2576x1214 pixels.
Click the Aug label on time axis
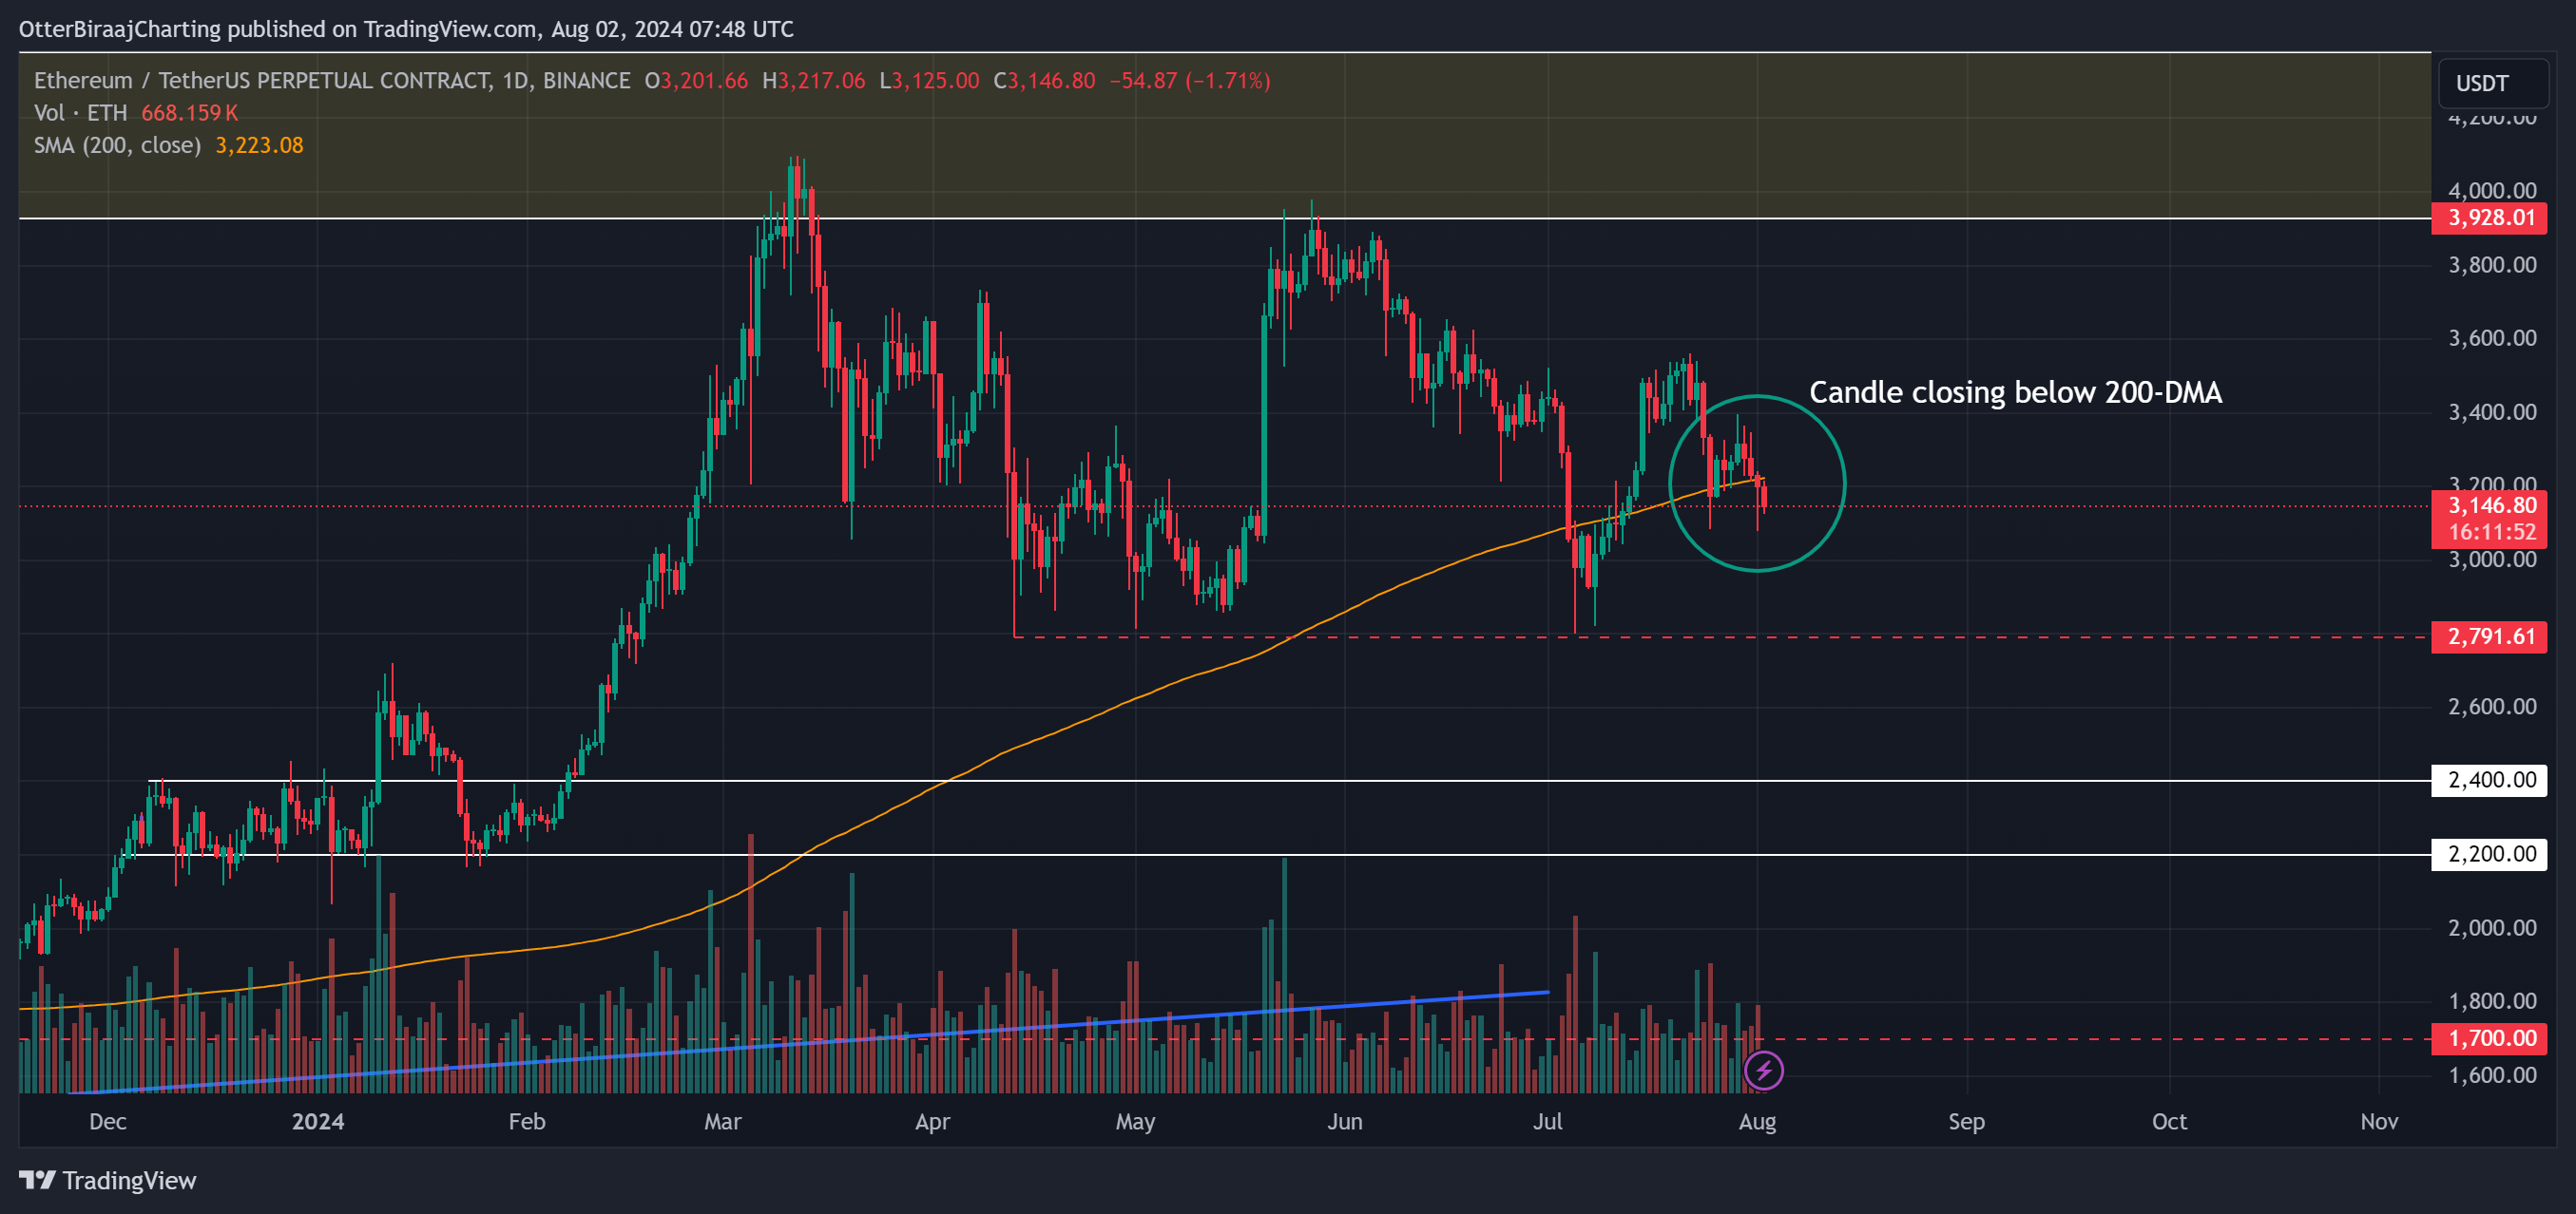tap(1757, 1121)
